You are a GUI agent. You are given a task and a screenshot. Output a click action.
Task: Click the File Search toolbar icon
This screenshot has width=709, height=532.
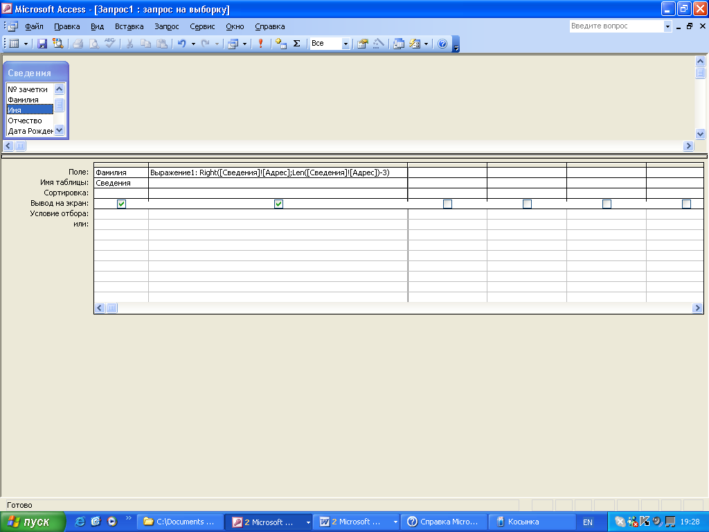[58, 44]
